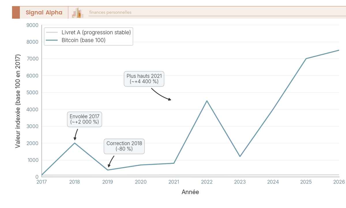Click the x-axis label 2019

[x=108, y=182]
